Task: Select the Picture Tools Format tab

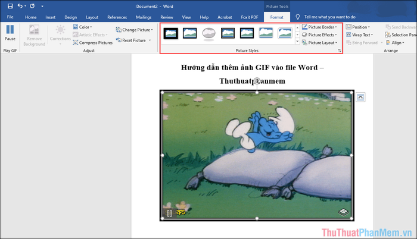Action: 277,17
